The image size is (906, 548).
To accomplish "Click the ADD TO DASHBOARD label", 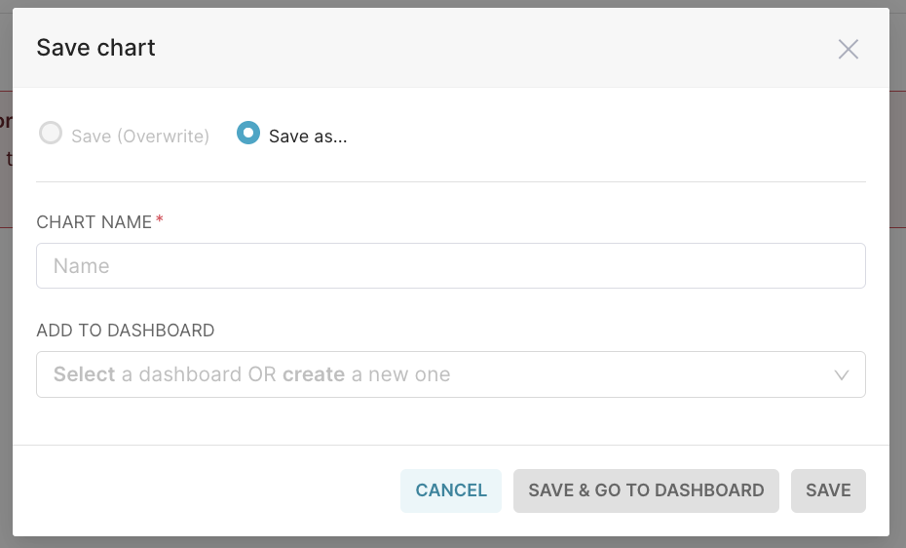I will click(x=125, y=331).
